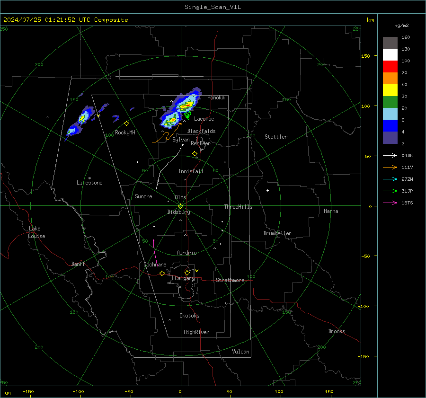Pick the blue 4-8 legend swatch
Viewport: 426px width, 398px height.
pos(390,125)
